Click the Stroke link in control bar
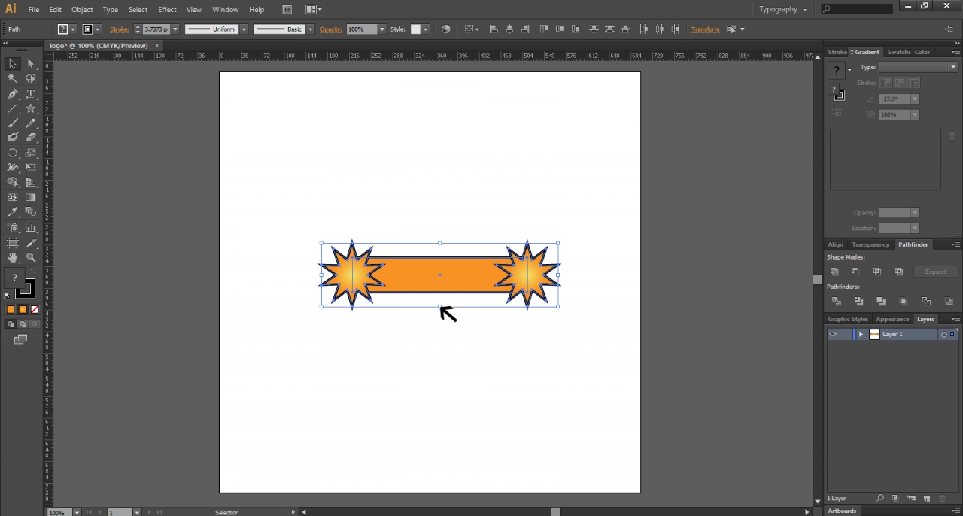The width and height of the screenshot is (963, 516). 119,29
